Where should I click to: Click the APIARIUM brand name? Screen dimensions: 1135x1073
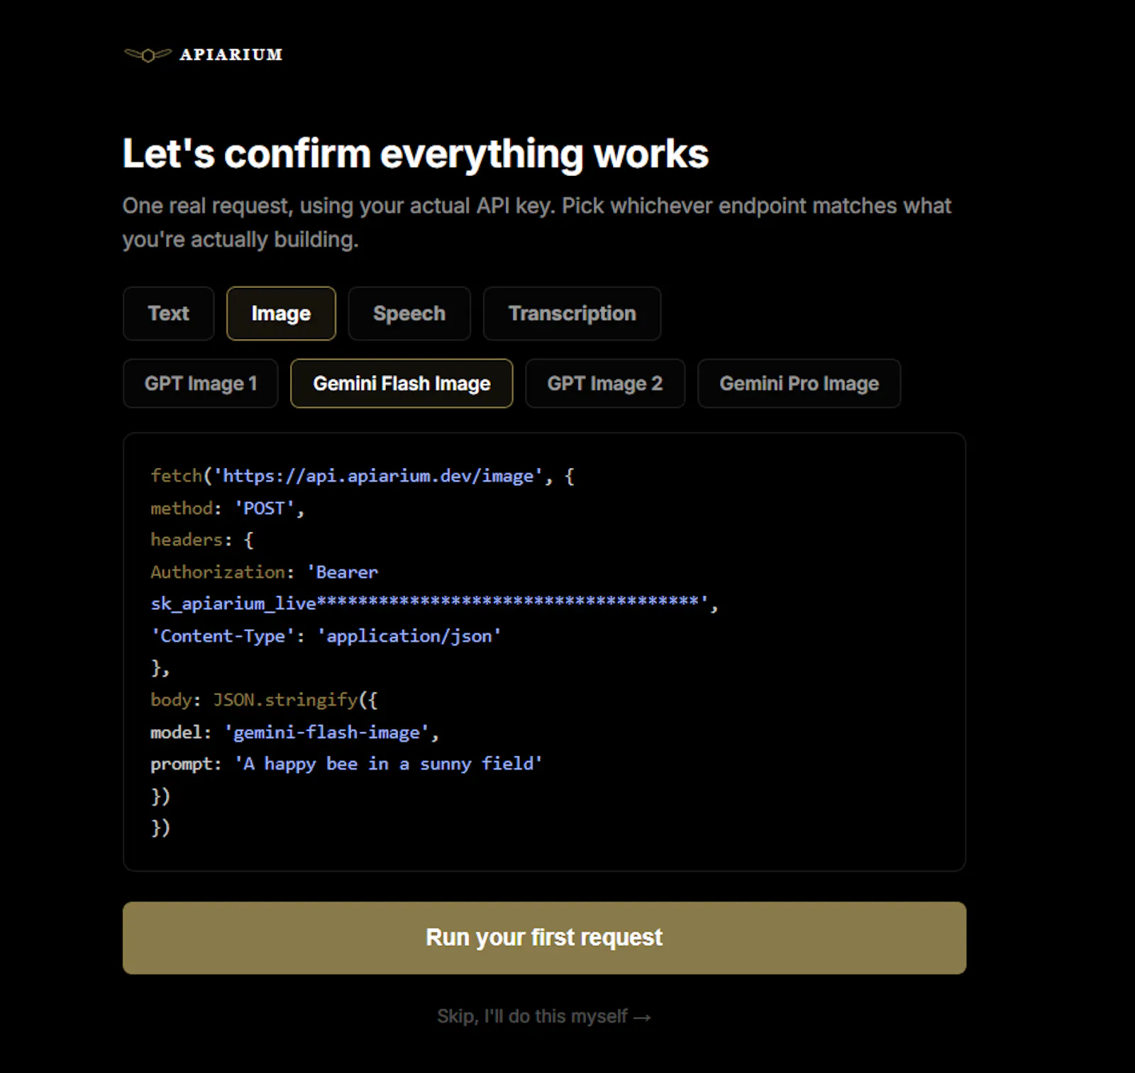(x=231, y=55)
